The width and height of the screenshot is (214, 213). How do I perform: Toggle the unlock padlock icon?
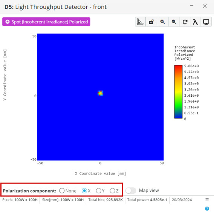click(151, 22)
